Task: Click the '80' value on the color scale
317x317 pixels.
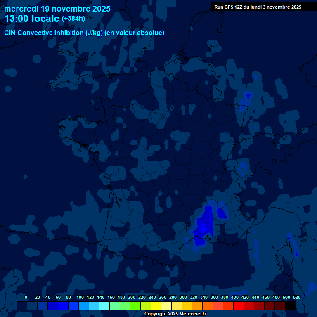Action: [69, 297]
